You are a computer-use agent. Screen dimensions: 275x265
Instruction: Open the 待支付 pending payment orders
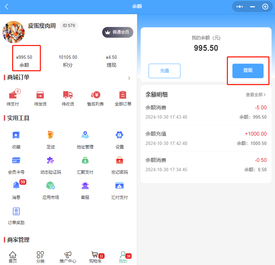pyautogui.click(x=13, y=95)
